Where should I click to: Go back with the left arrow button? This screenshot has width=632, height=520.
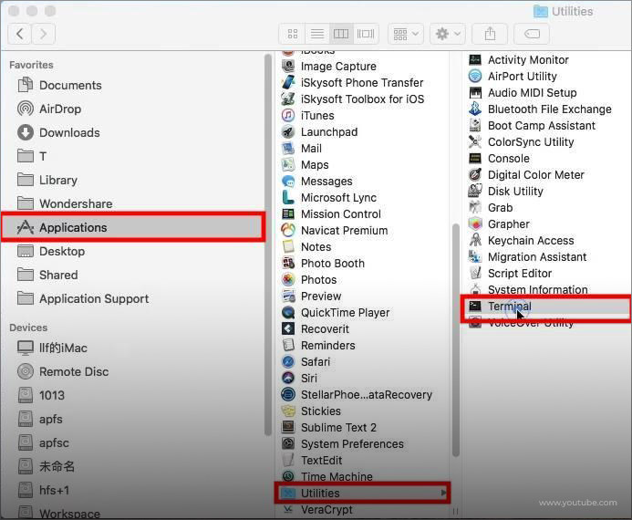pos(19,34)
